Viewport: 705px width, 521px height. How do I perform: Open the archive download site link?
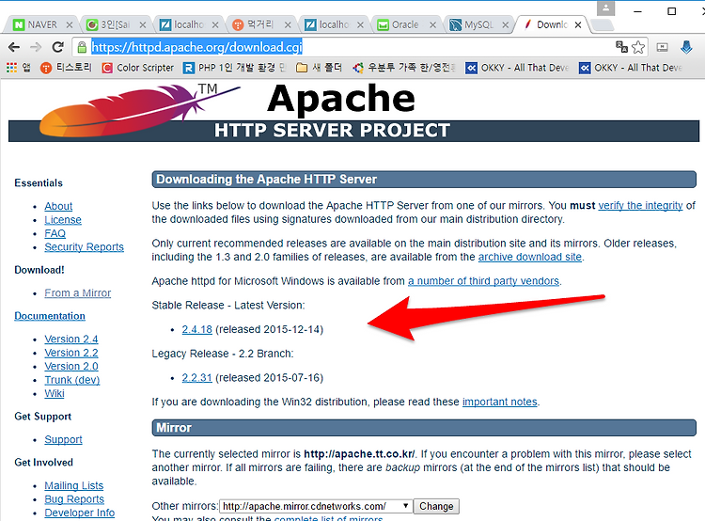tap(529, 257)
